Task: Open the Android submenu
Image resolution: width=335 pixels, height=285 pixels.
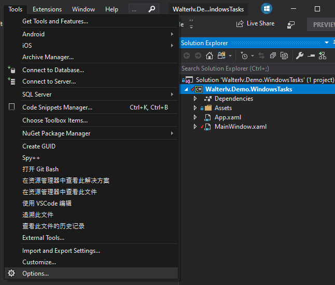Action: tap(91, 34)
